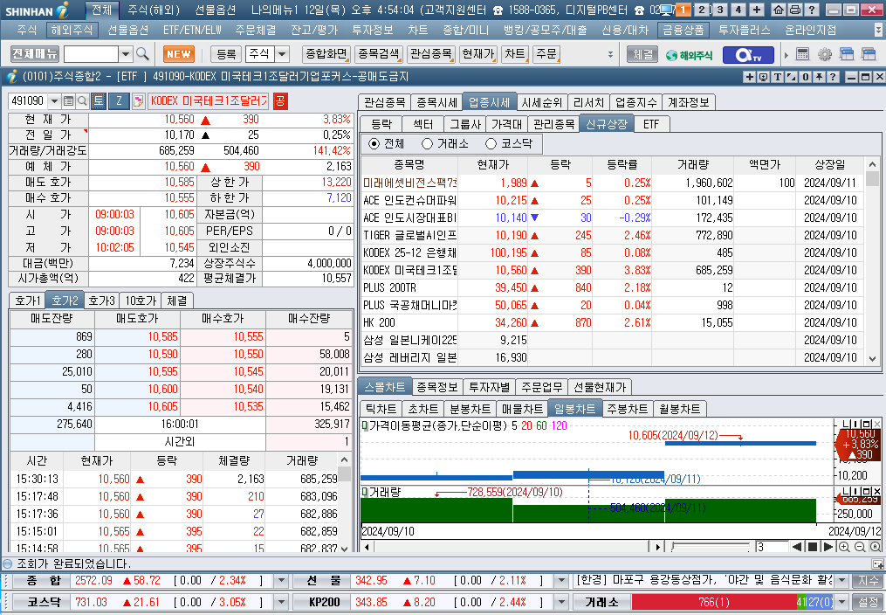Click the 토 icon button beside stock code
The height and width of the screenshot is (615, 886).
tap(99, 101)
